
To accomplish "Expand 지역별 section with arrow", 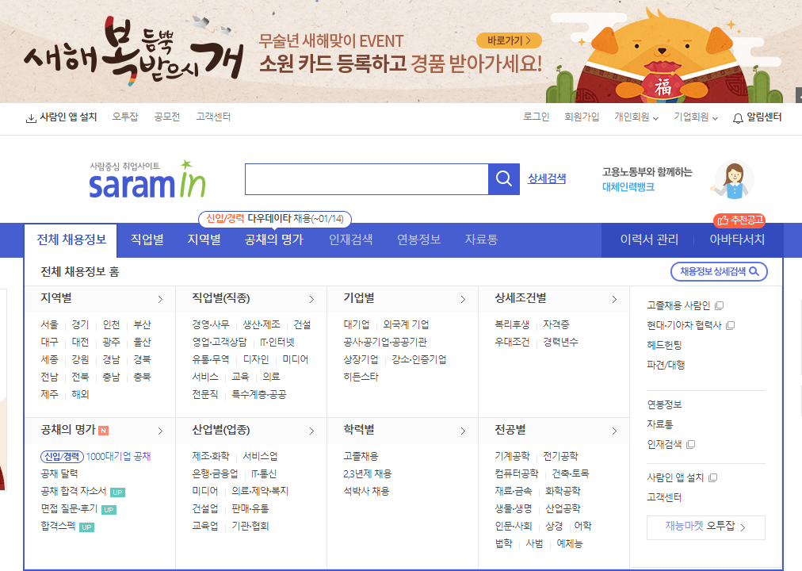I will 160,299.
